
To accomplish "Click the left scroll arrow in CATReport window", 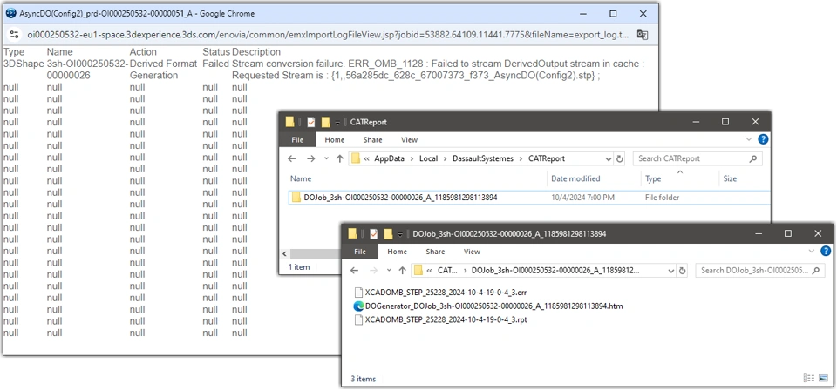I will (x=284, y=254).
